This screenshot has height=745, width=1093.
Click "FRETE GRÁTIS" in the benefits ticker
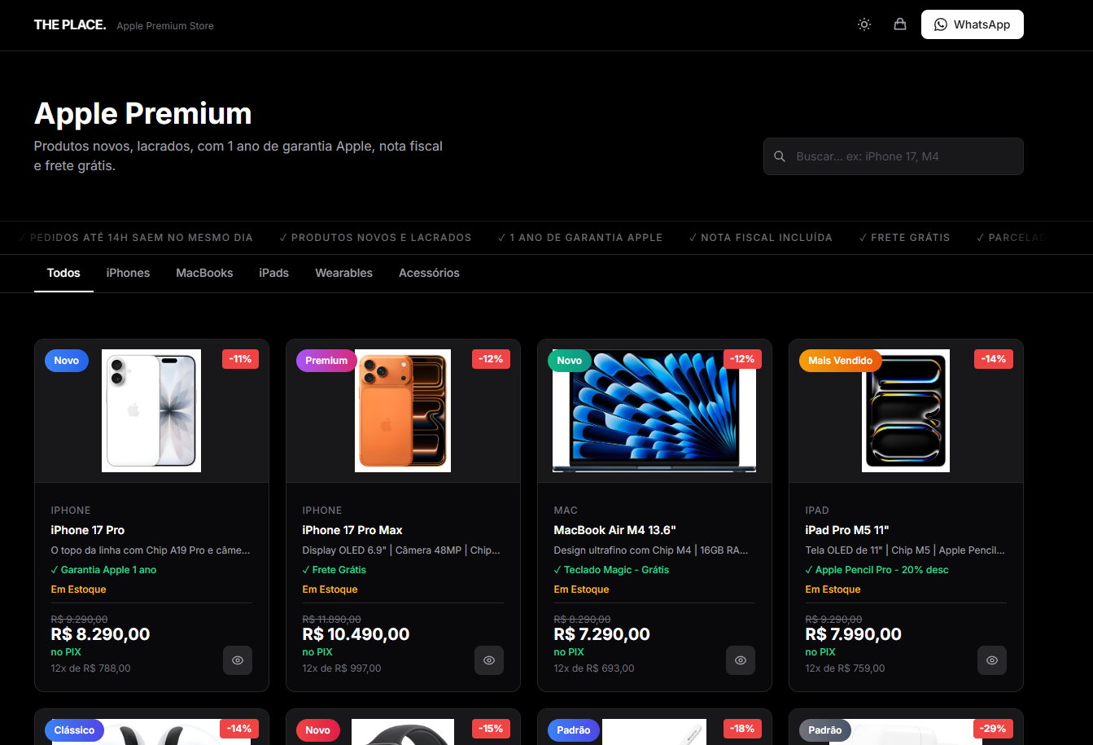910,238
